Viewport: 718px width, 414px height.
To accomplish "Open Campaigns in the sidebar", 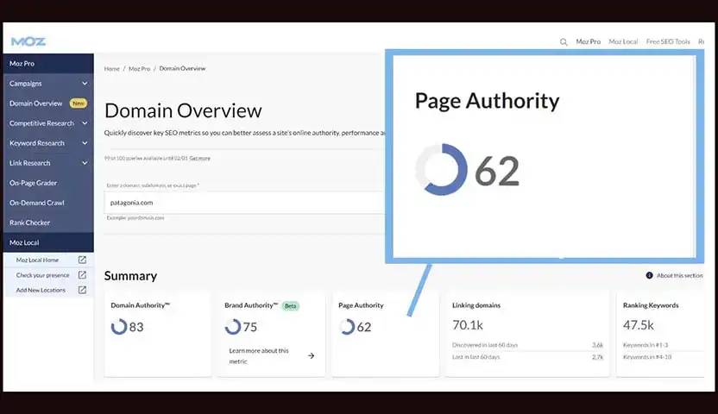I will coord(25,84).
